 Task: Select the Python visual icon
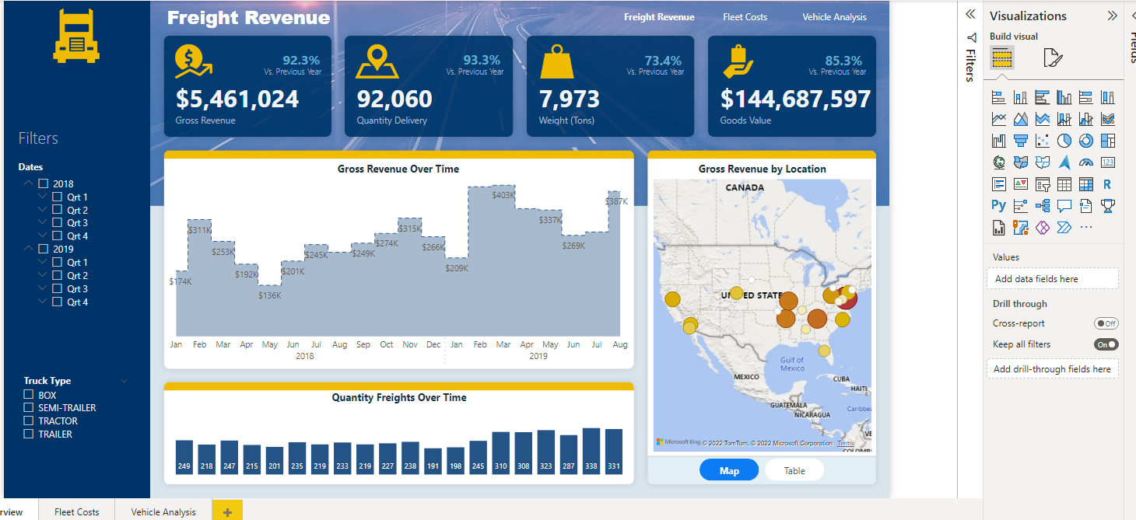click(998, 205)
